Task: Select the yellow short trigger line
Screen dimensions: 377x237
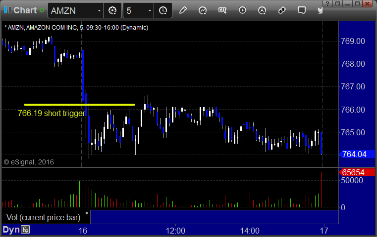Action: click(x=80, y=105)
